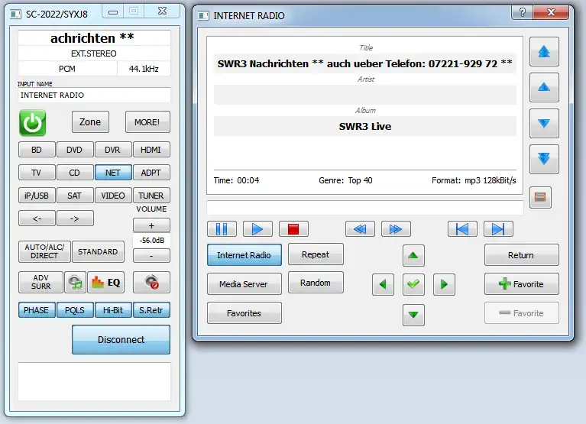Toggle S.Retr sound retriever
The image size is (586, 424).
(151, 310)
